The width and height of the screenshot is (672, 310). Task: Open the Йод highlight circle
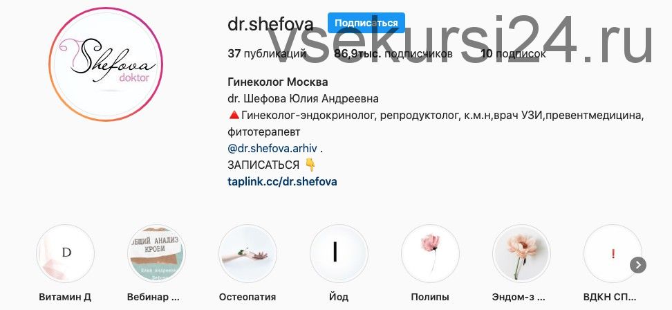click(339, 254)
